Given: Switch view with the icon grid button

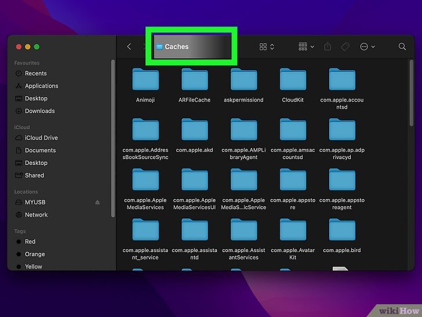Looking at the screenshot, I should click(267, 46).
